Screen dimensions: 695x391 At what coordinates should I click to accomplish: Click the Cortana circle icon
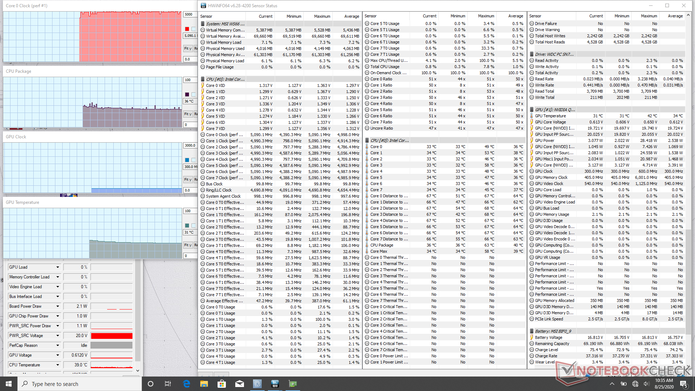pos(151,384)
